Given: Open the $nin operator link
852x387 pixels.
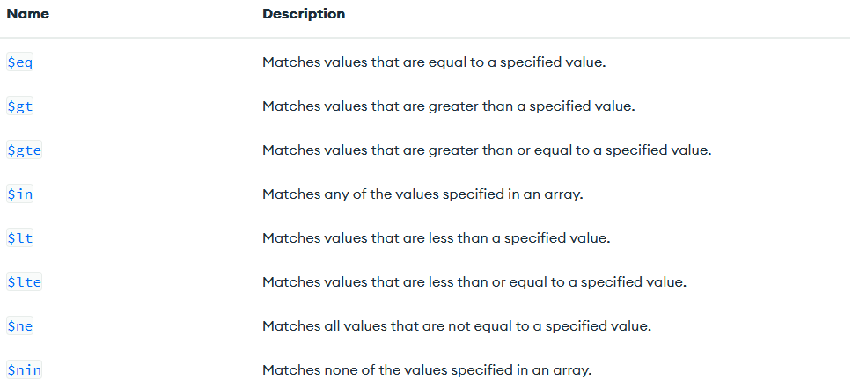Looking at the screenshot, I should pos(25,370).
